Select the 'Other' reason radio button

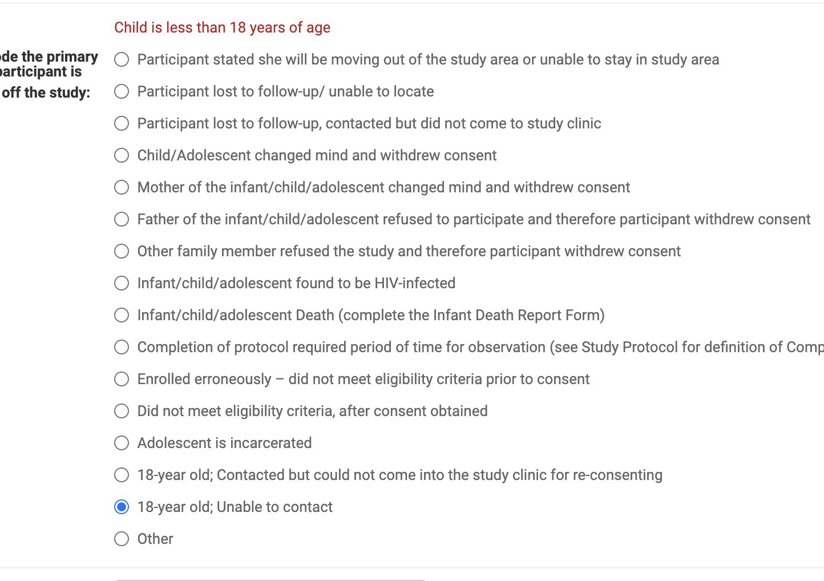[122, 539]
